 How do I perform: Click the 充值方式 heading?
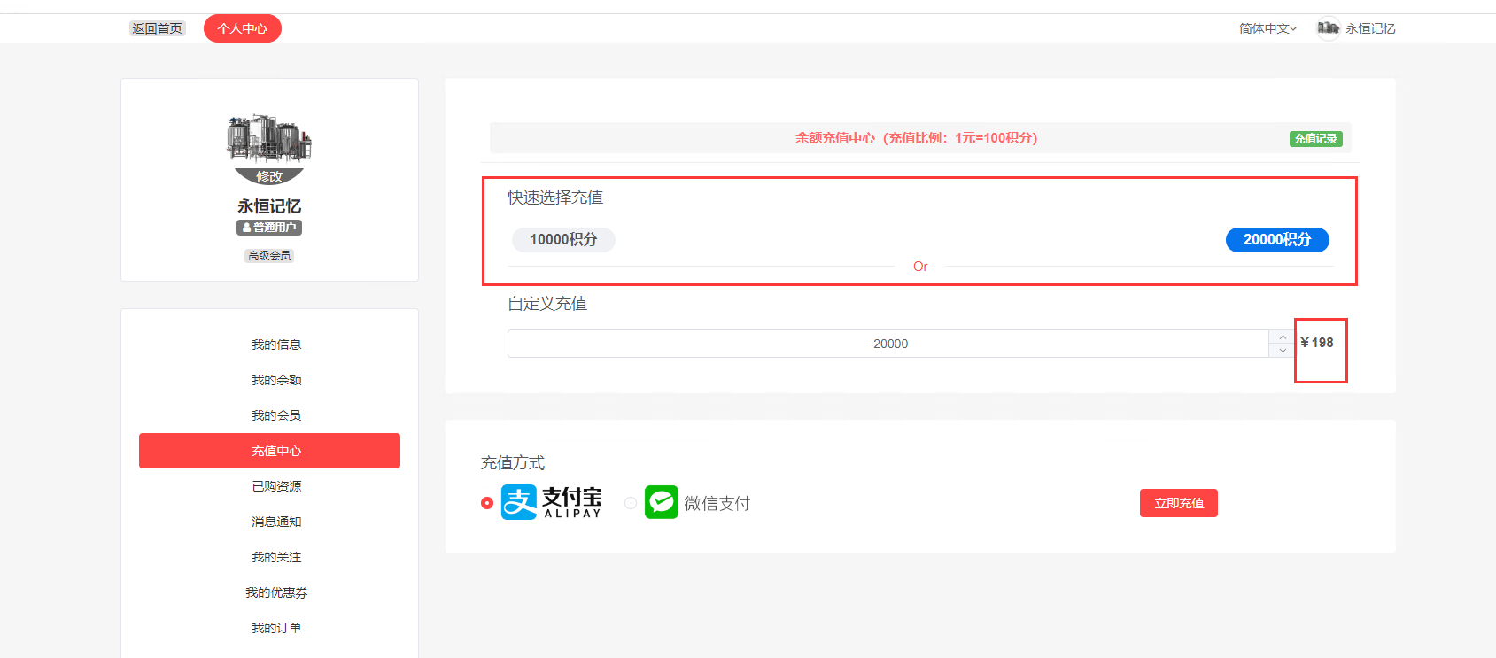pyautogui.click(x=513, y=463)
